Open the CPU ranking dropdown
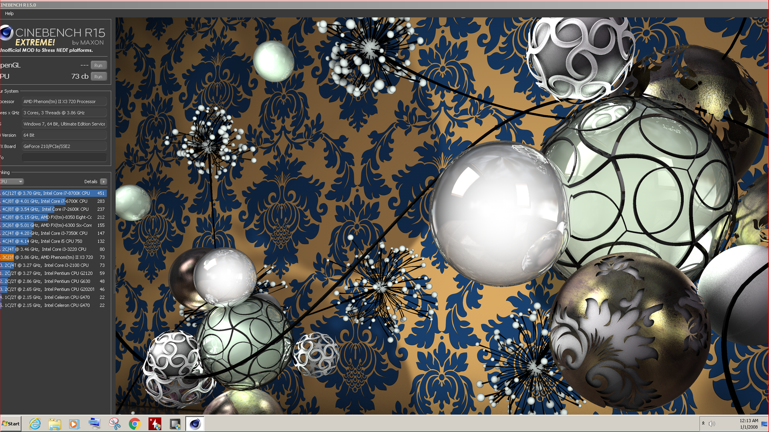 12,182
